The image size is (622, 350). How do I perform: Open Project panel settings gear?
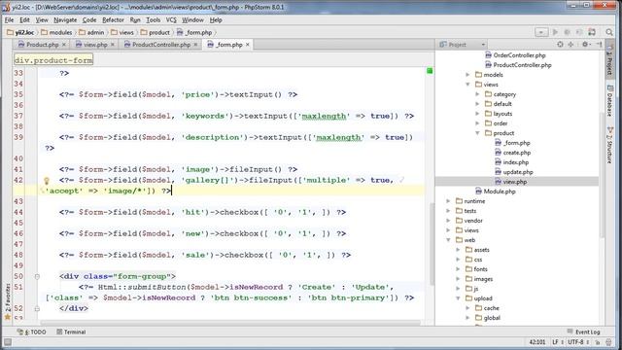(x=585, y=45)
